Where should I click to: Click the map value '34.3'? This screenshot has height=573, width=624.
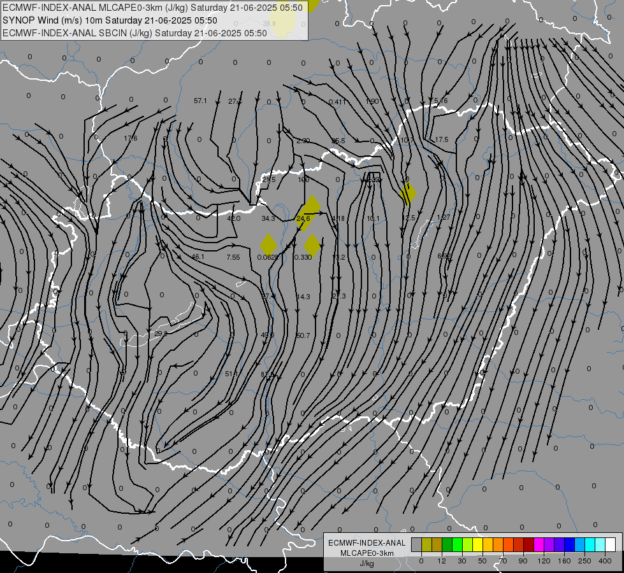click(268, 219)
